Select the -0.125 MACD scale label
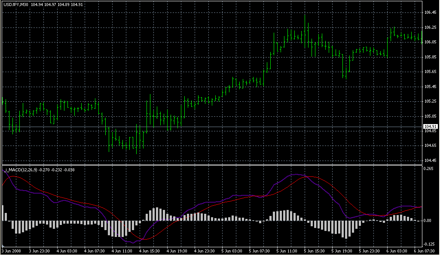Image resolution: width=440 pixels, height=255 pixels. click(429, 244)
